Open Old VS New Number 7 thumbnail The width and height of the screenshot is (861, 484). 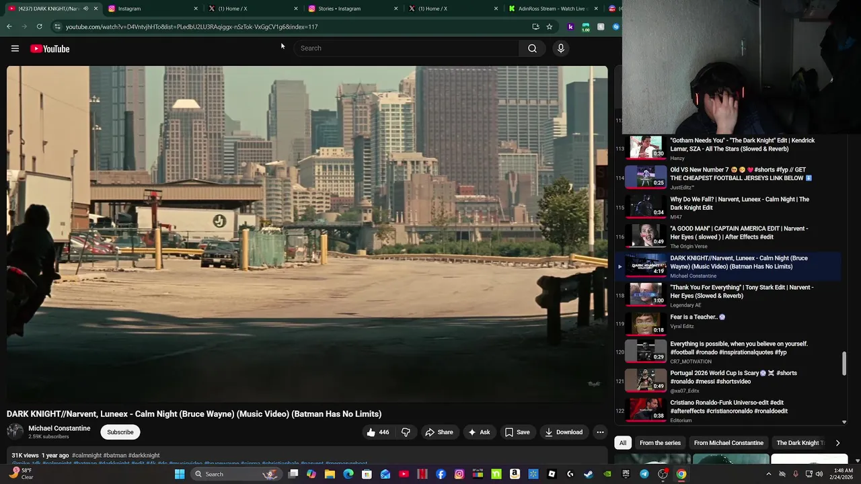click(646, 177)
